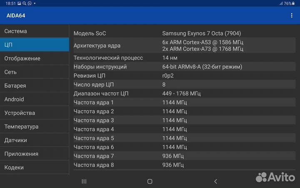Tap the Android home button
Screen dimensions: 300x188
150,181
